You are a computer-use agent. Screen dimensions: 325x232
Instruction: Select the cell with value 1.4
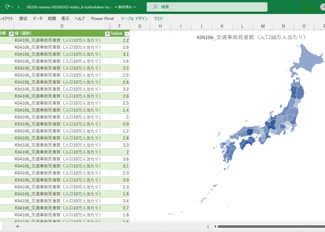(x=120, y=110)
